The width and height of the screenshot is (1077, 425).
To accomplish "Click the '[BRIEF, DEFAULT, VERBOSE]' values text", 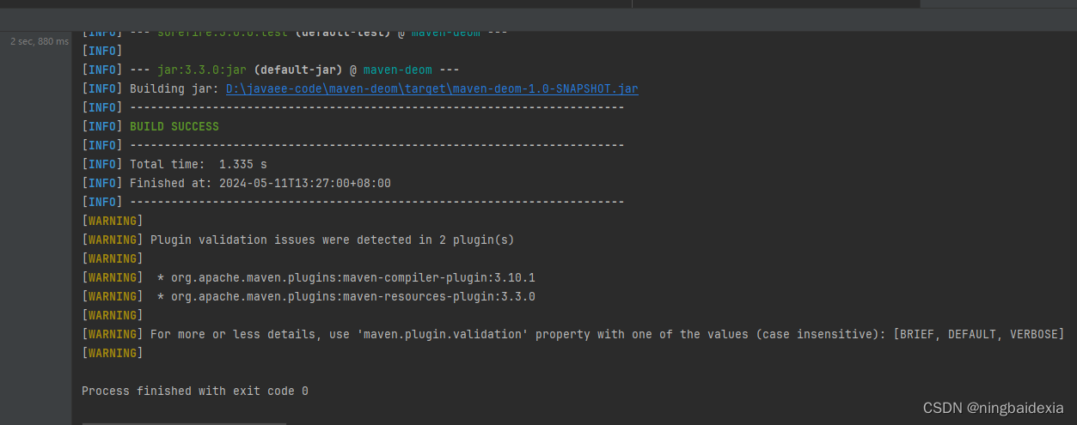I will (978, 334).
